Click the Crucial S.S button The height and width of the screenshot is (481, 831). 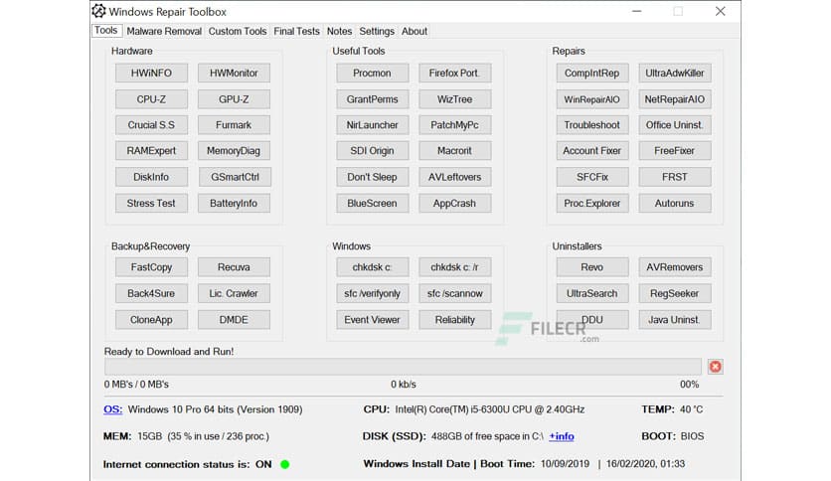click(x=151, y=125)
